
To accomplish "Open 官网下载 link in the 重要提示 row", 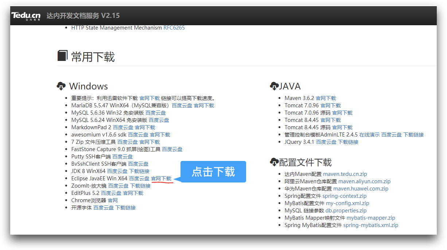I will click(149, 98).
